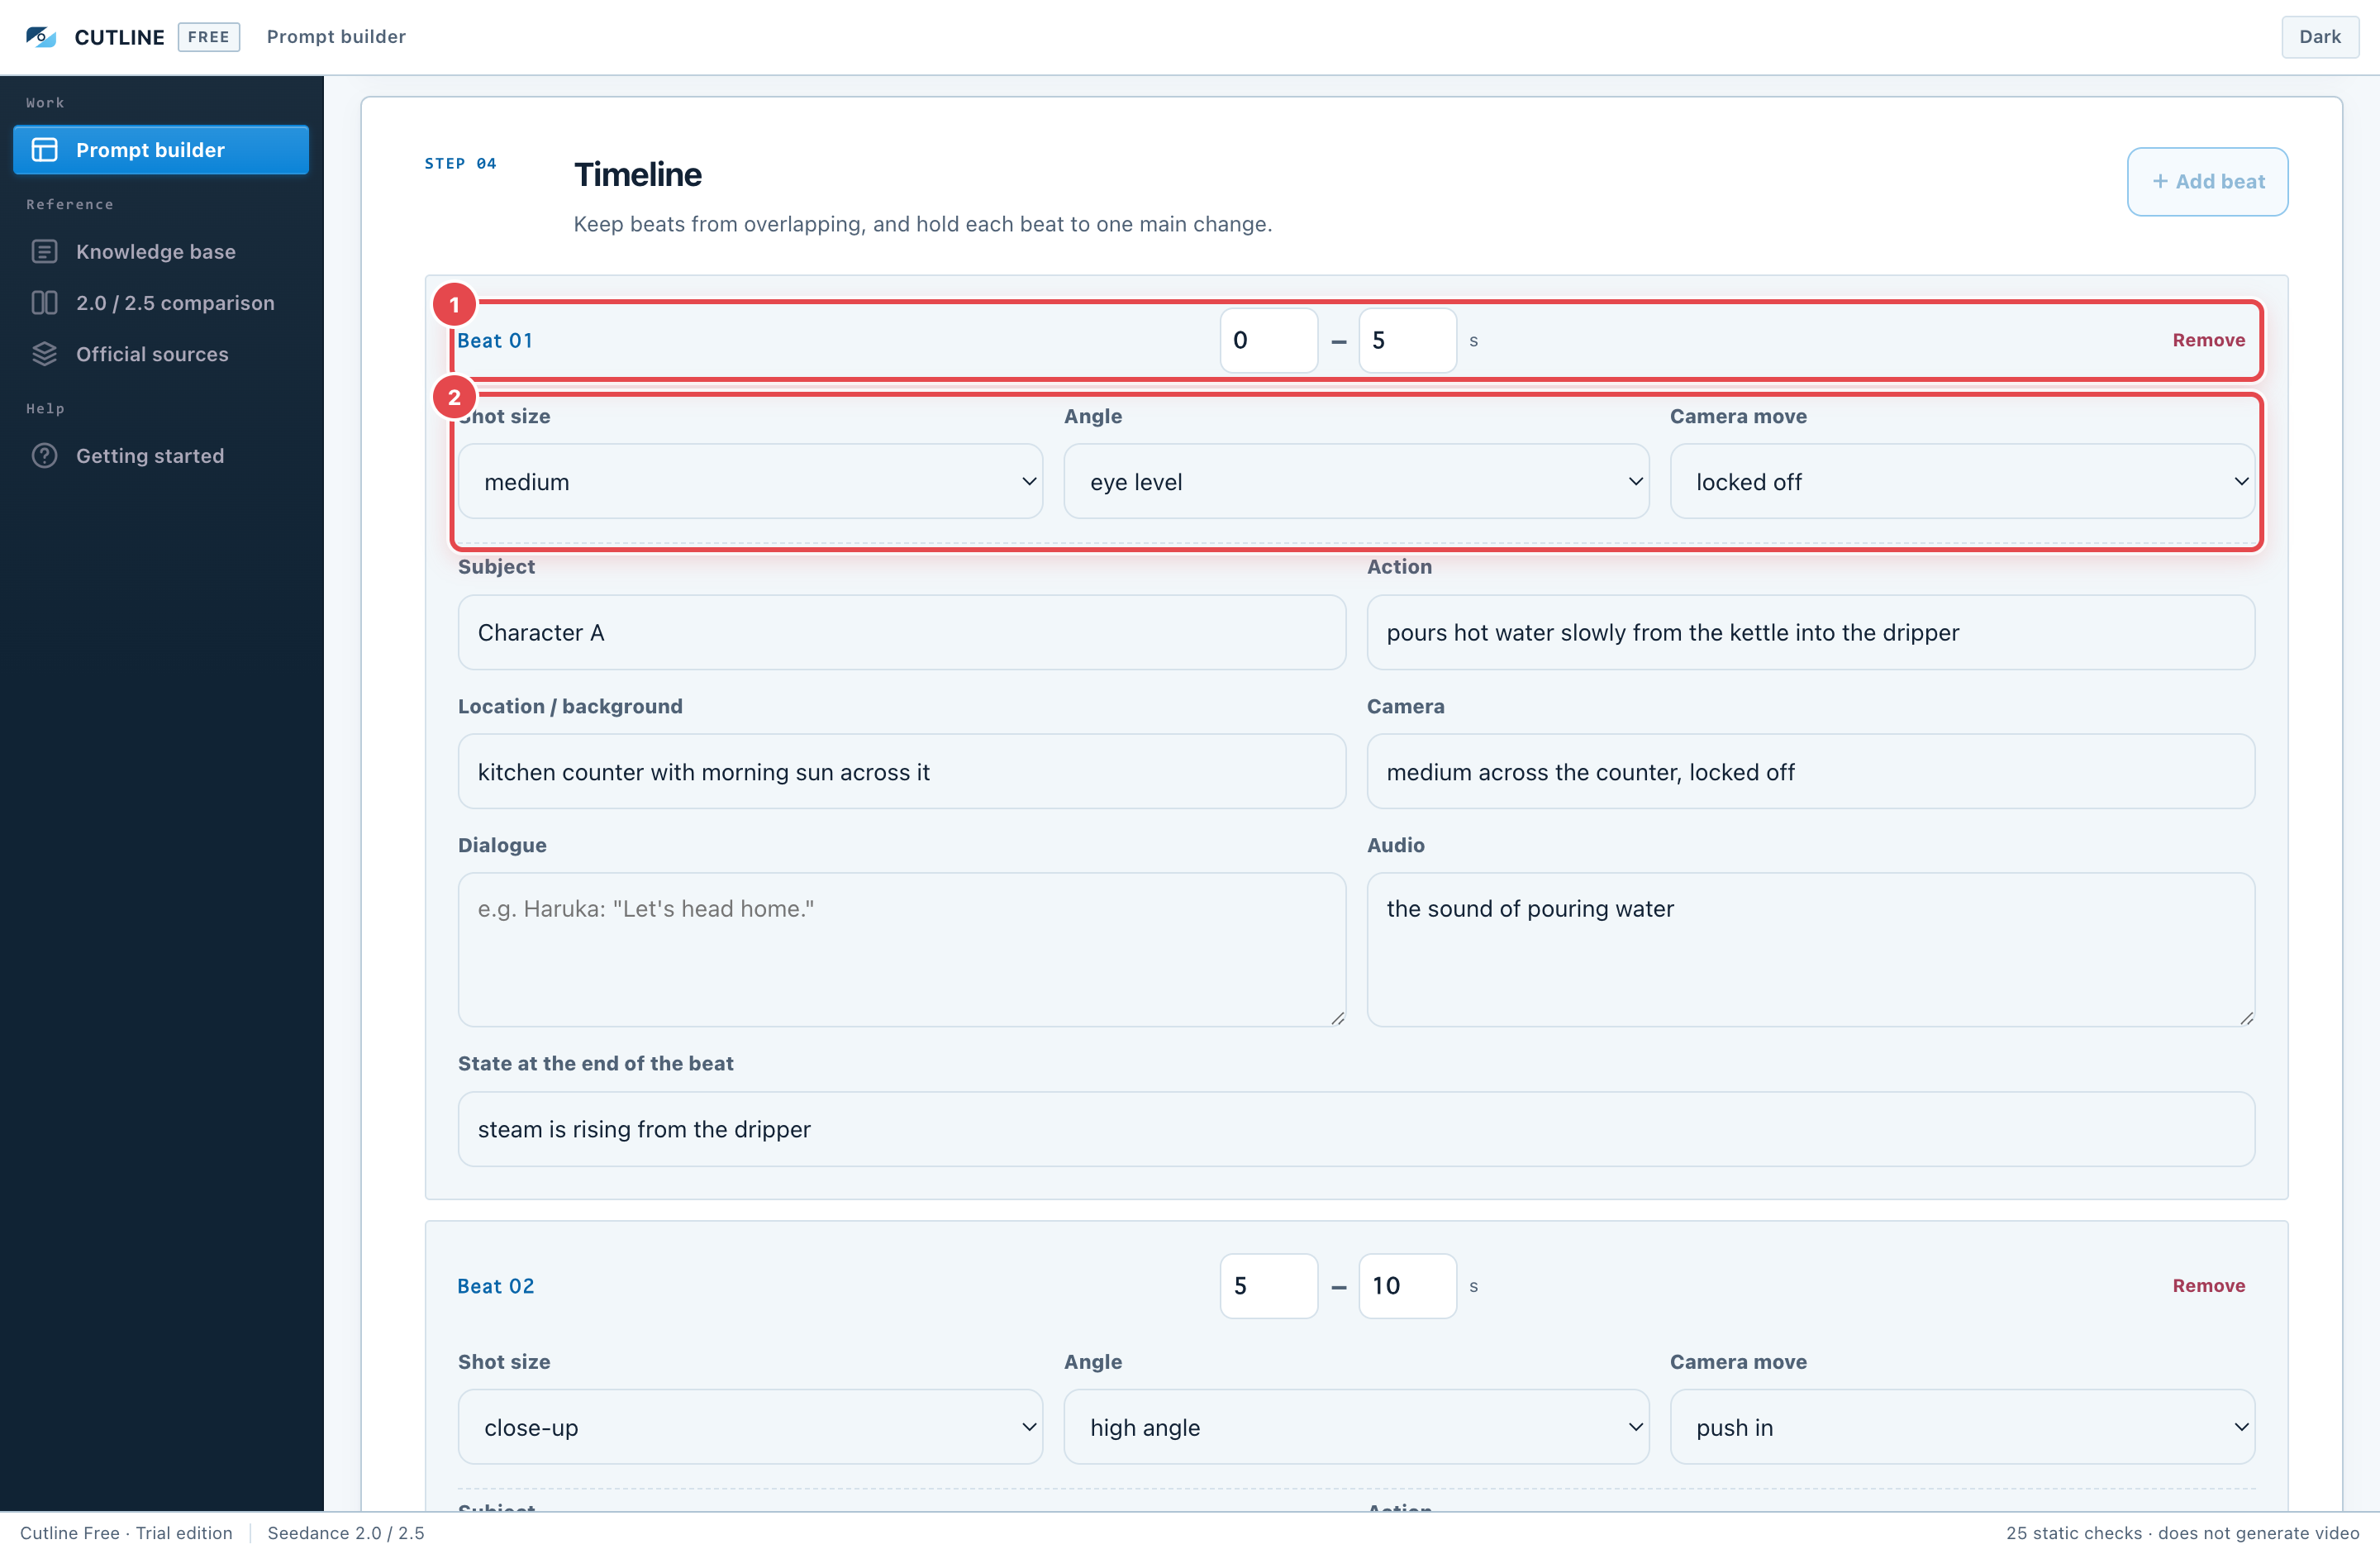
Task: Open Knowledge base page
Action: (161, 252)
